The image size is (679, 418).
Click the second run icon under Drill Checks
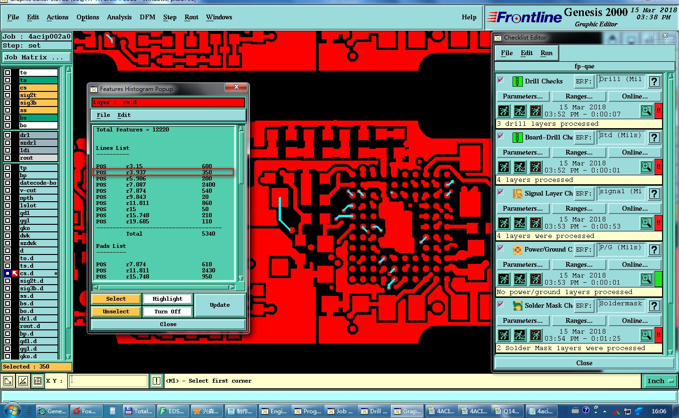coord(520,111)
